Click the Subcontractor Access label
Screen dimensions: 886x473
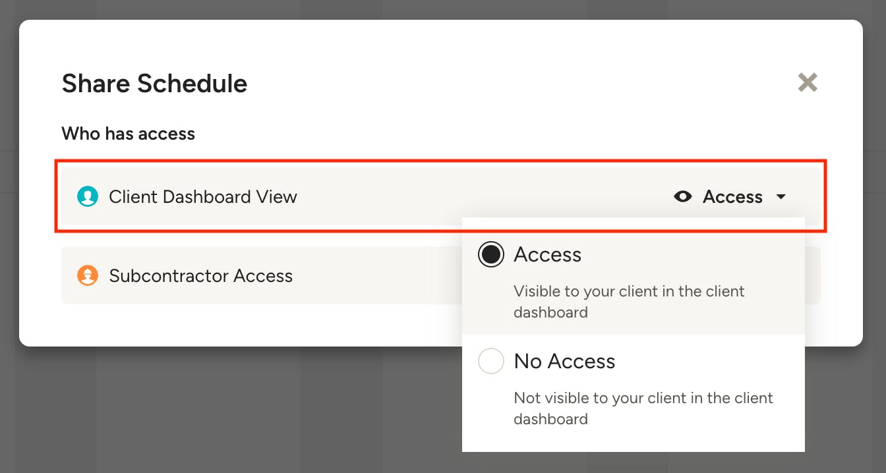tap(200, 275)
